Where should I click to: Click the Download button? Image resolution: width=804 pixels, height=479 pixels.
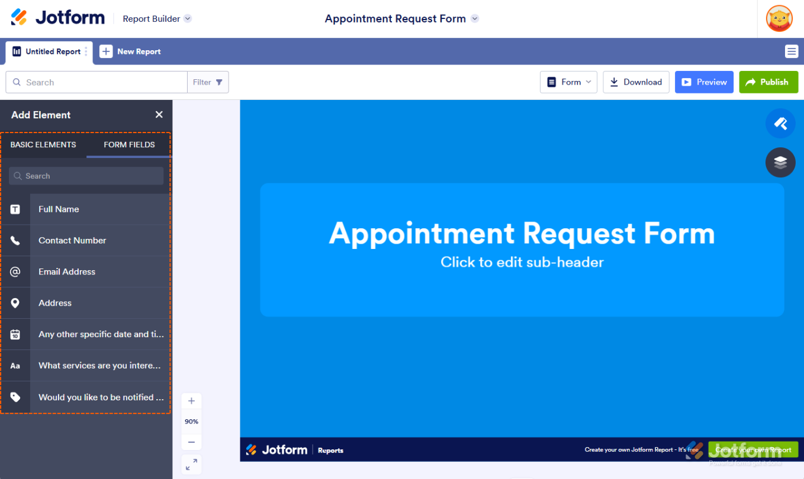click(636, 82)
